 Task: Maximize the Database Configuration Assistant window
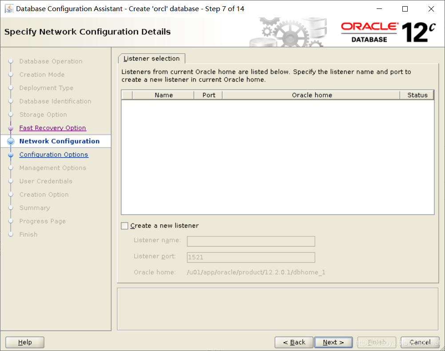(405, 9)
